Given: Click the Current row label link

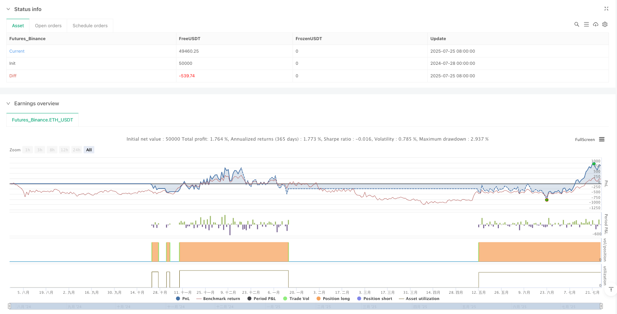Looking at the screenshot, I should [17, 51].
